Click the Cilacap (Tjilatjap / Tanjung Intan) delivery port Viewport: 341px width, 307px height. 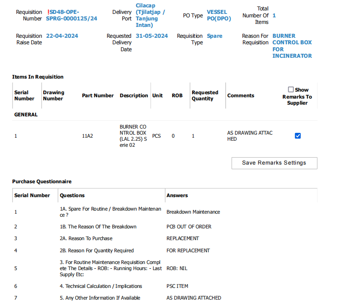tap(151, 15)
